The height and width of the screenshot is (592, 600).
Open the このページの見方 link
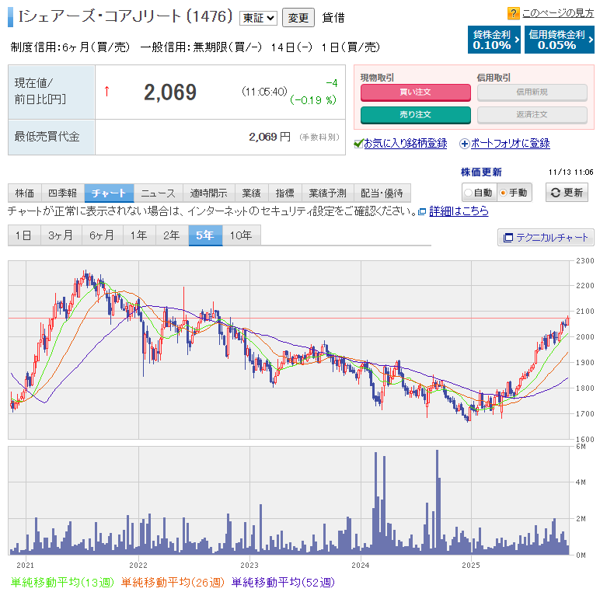558,13
